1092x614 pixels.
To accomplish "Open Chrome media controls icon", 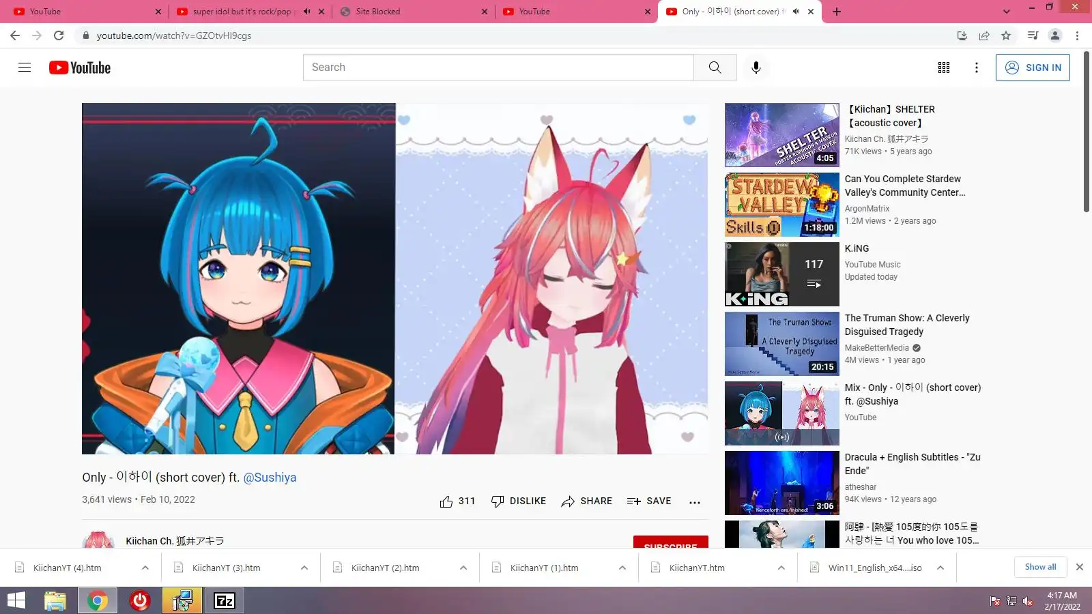I will tap(1033, 35).
